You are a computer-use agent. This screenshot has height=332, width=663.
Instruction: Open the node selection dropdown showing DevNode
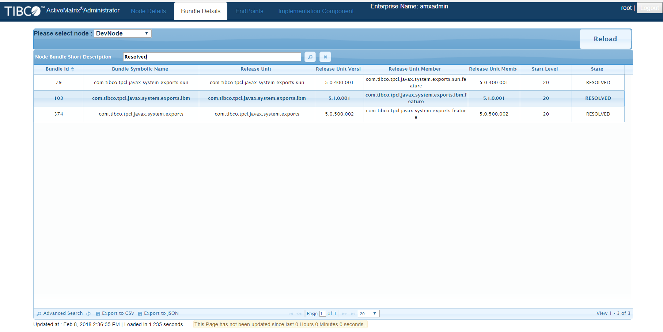pos(123,34)
